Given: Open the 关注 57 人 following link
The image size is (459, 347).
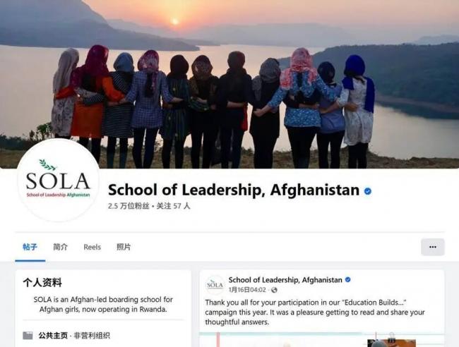Looking at the screenshot, I should [173, 206].
